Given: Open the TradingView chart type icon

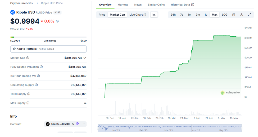Looking at the screenshot, I should 154,15.
